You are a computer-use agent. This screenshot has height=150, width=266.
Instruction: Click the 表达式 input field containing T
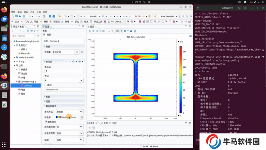point(64,71)
